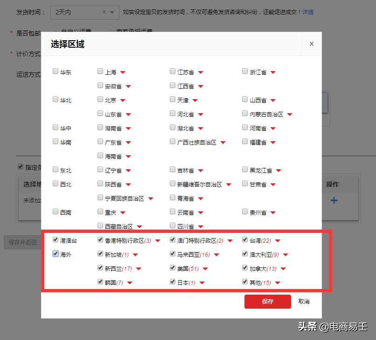Expand the 加拿大 red arrow
376x340 pixels.
[283, 269]
